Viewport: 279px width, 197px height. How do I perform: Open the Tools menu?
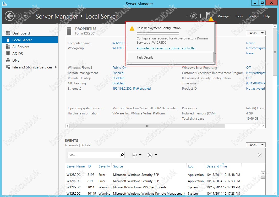[x=239, y=16]
